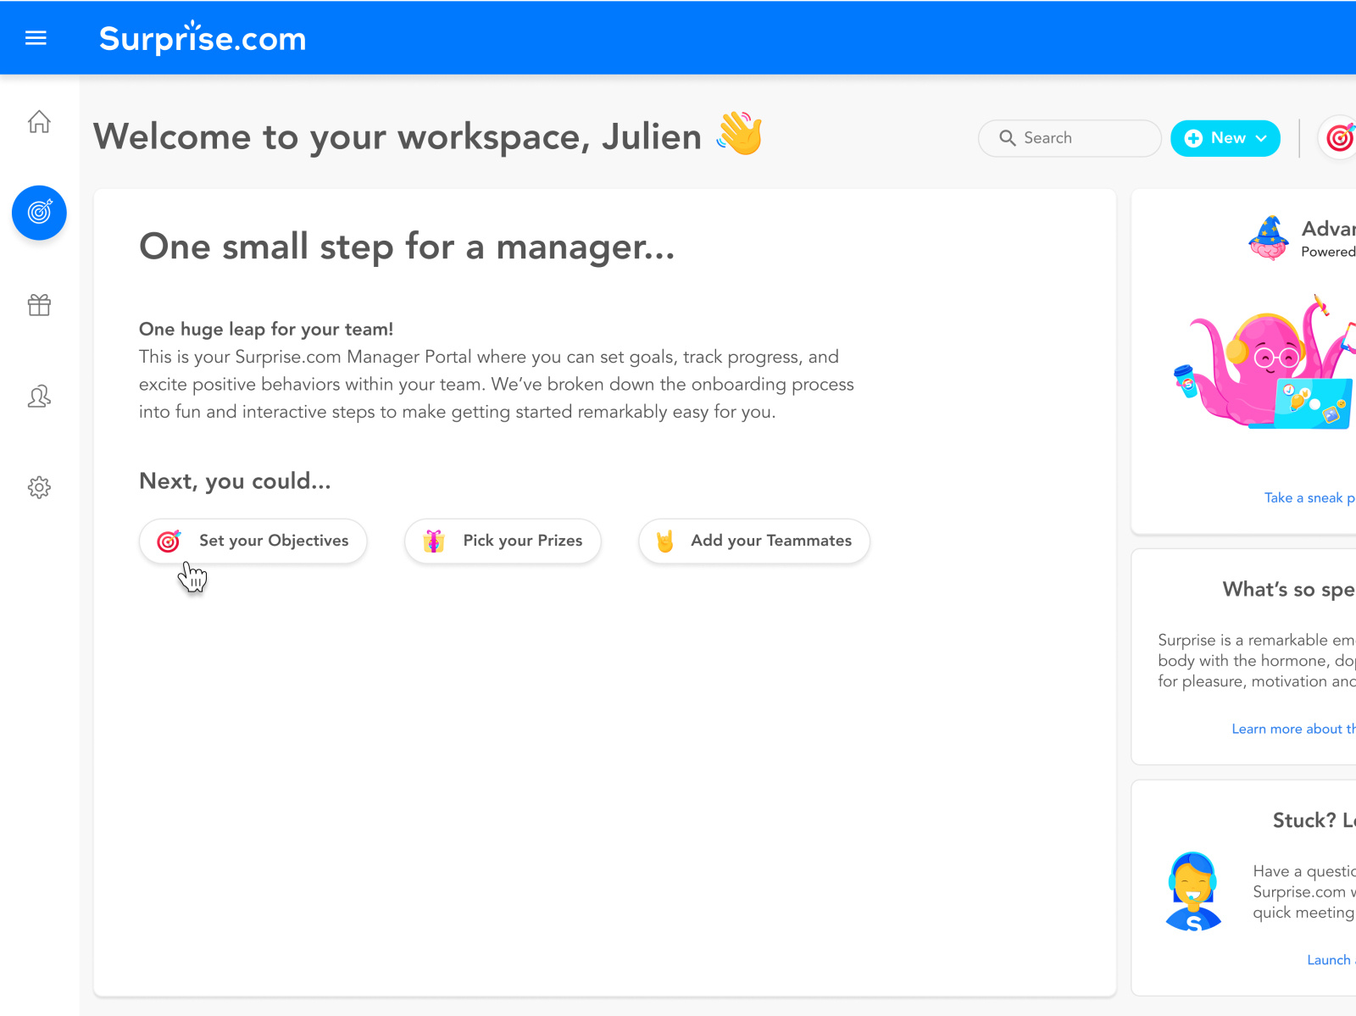This screenshot has width=1356, height=1016.
Task: Open Settings via the gear icon
Action: 39,487
